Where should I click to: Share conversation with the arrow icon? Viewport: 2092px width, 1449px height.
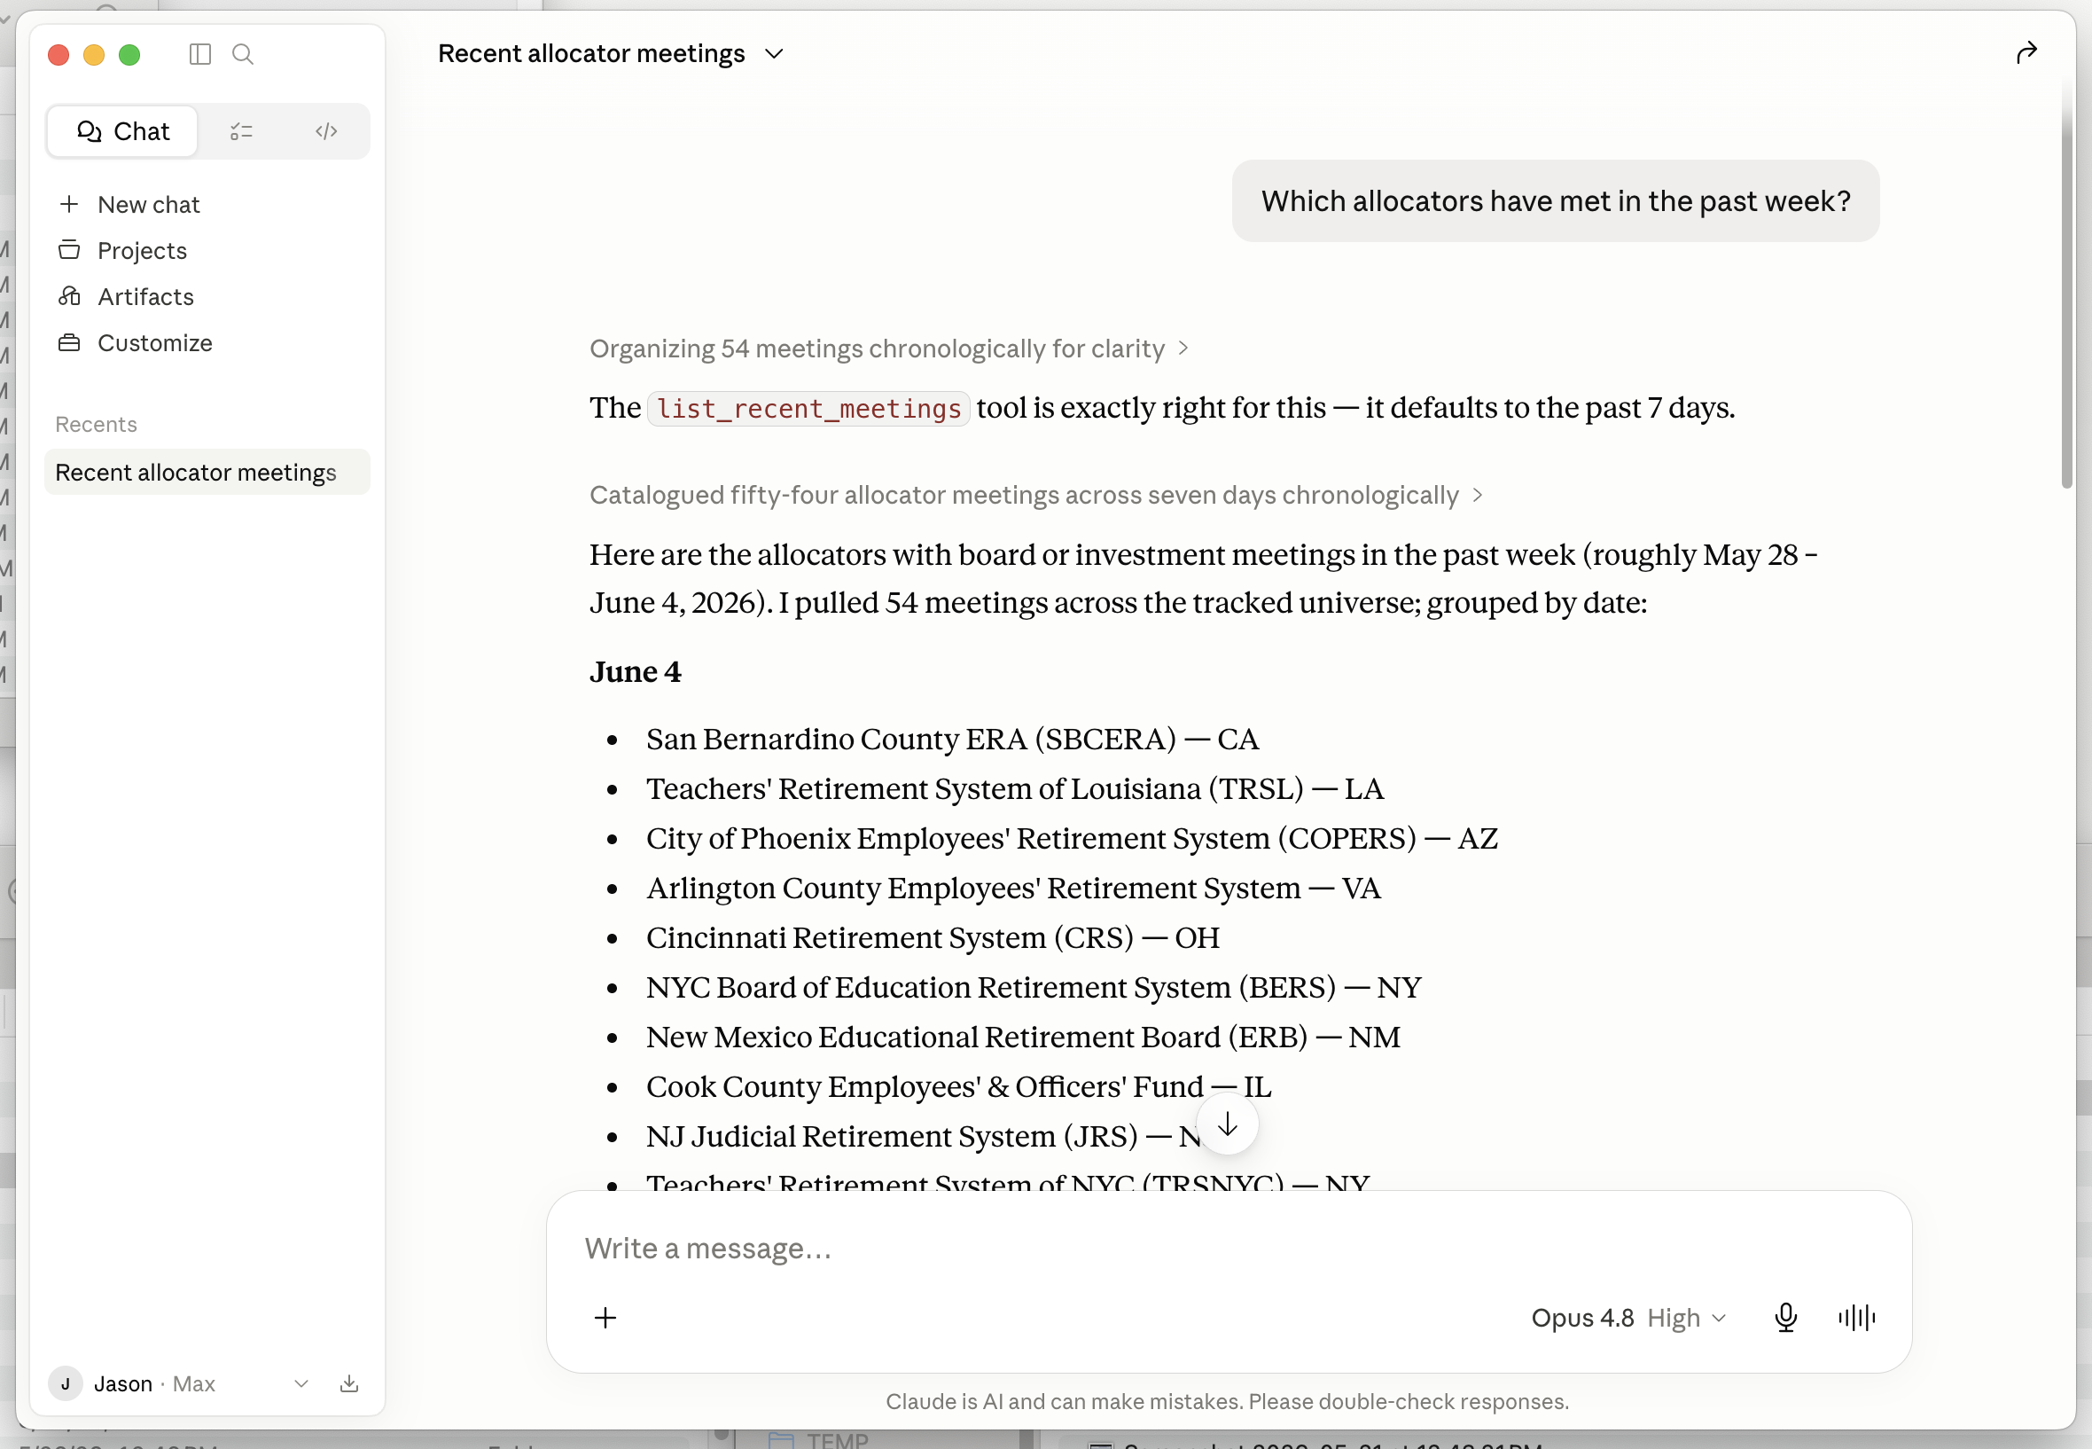tap(2026, 52)
